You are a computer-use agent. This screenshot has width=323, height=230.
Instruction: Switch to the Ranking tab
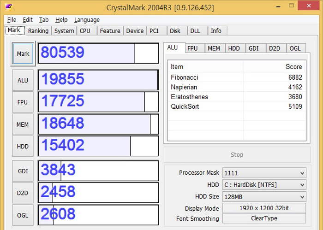pyautogui.click(x=38, y=31)
